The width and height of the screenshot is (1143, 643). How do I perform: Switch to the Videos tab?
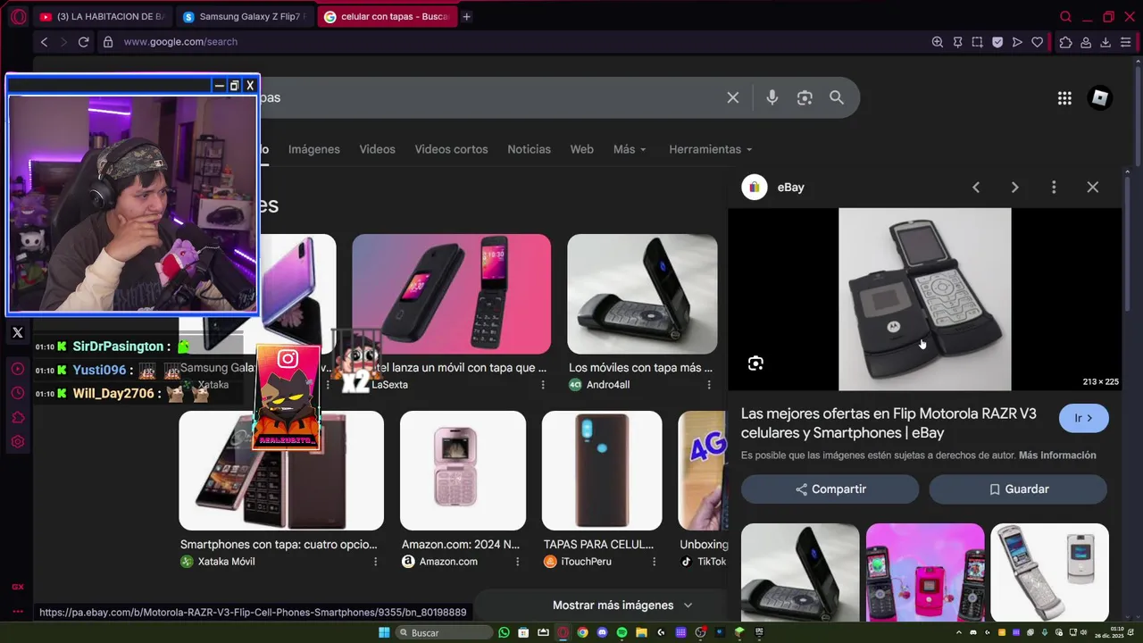(x=377, y=149)
